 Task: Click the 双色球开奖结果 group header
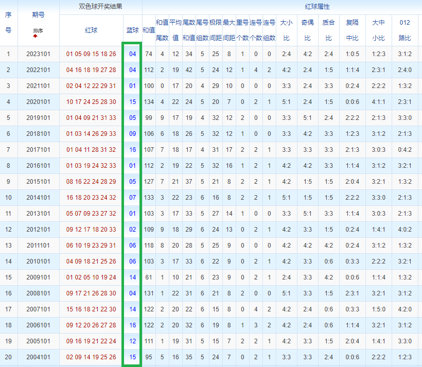(x=101, y=7)
